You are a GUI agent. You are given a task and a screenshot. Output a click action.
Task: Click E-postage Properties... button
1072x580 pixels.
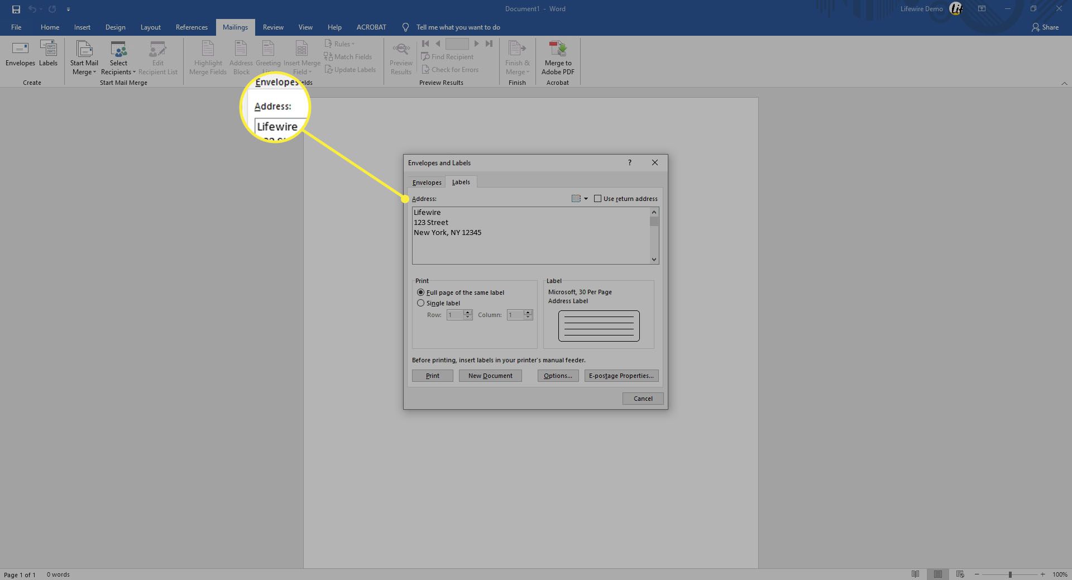pyautogui.click(x=621, y=376)
